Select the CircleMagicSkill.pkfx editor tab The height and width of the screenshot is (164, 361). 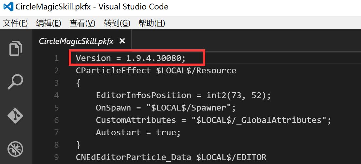(76, 41)
